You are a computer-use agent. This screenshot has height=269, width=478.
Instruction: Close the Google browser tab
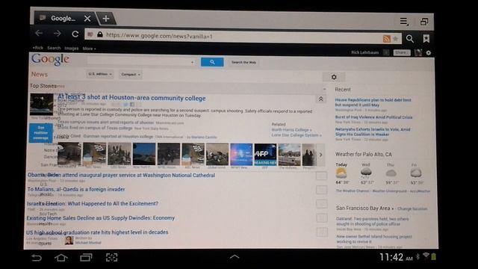pyautogui.click(x=87, y=19)
